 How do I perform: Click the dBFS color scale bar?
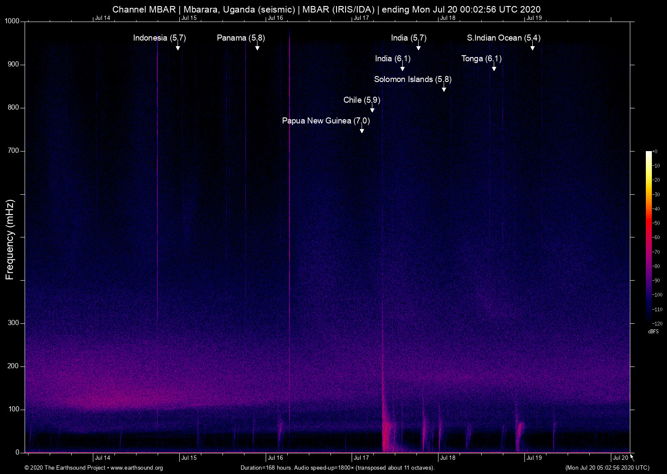648,237
